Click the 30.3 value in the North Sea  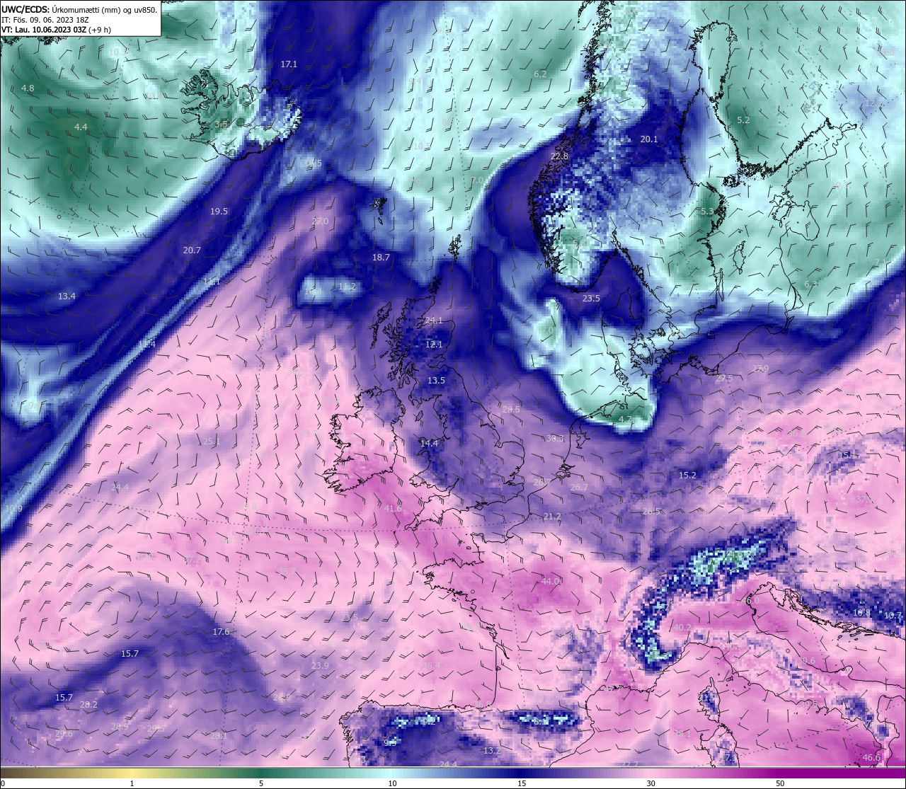click(x=555, y=438)
